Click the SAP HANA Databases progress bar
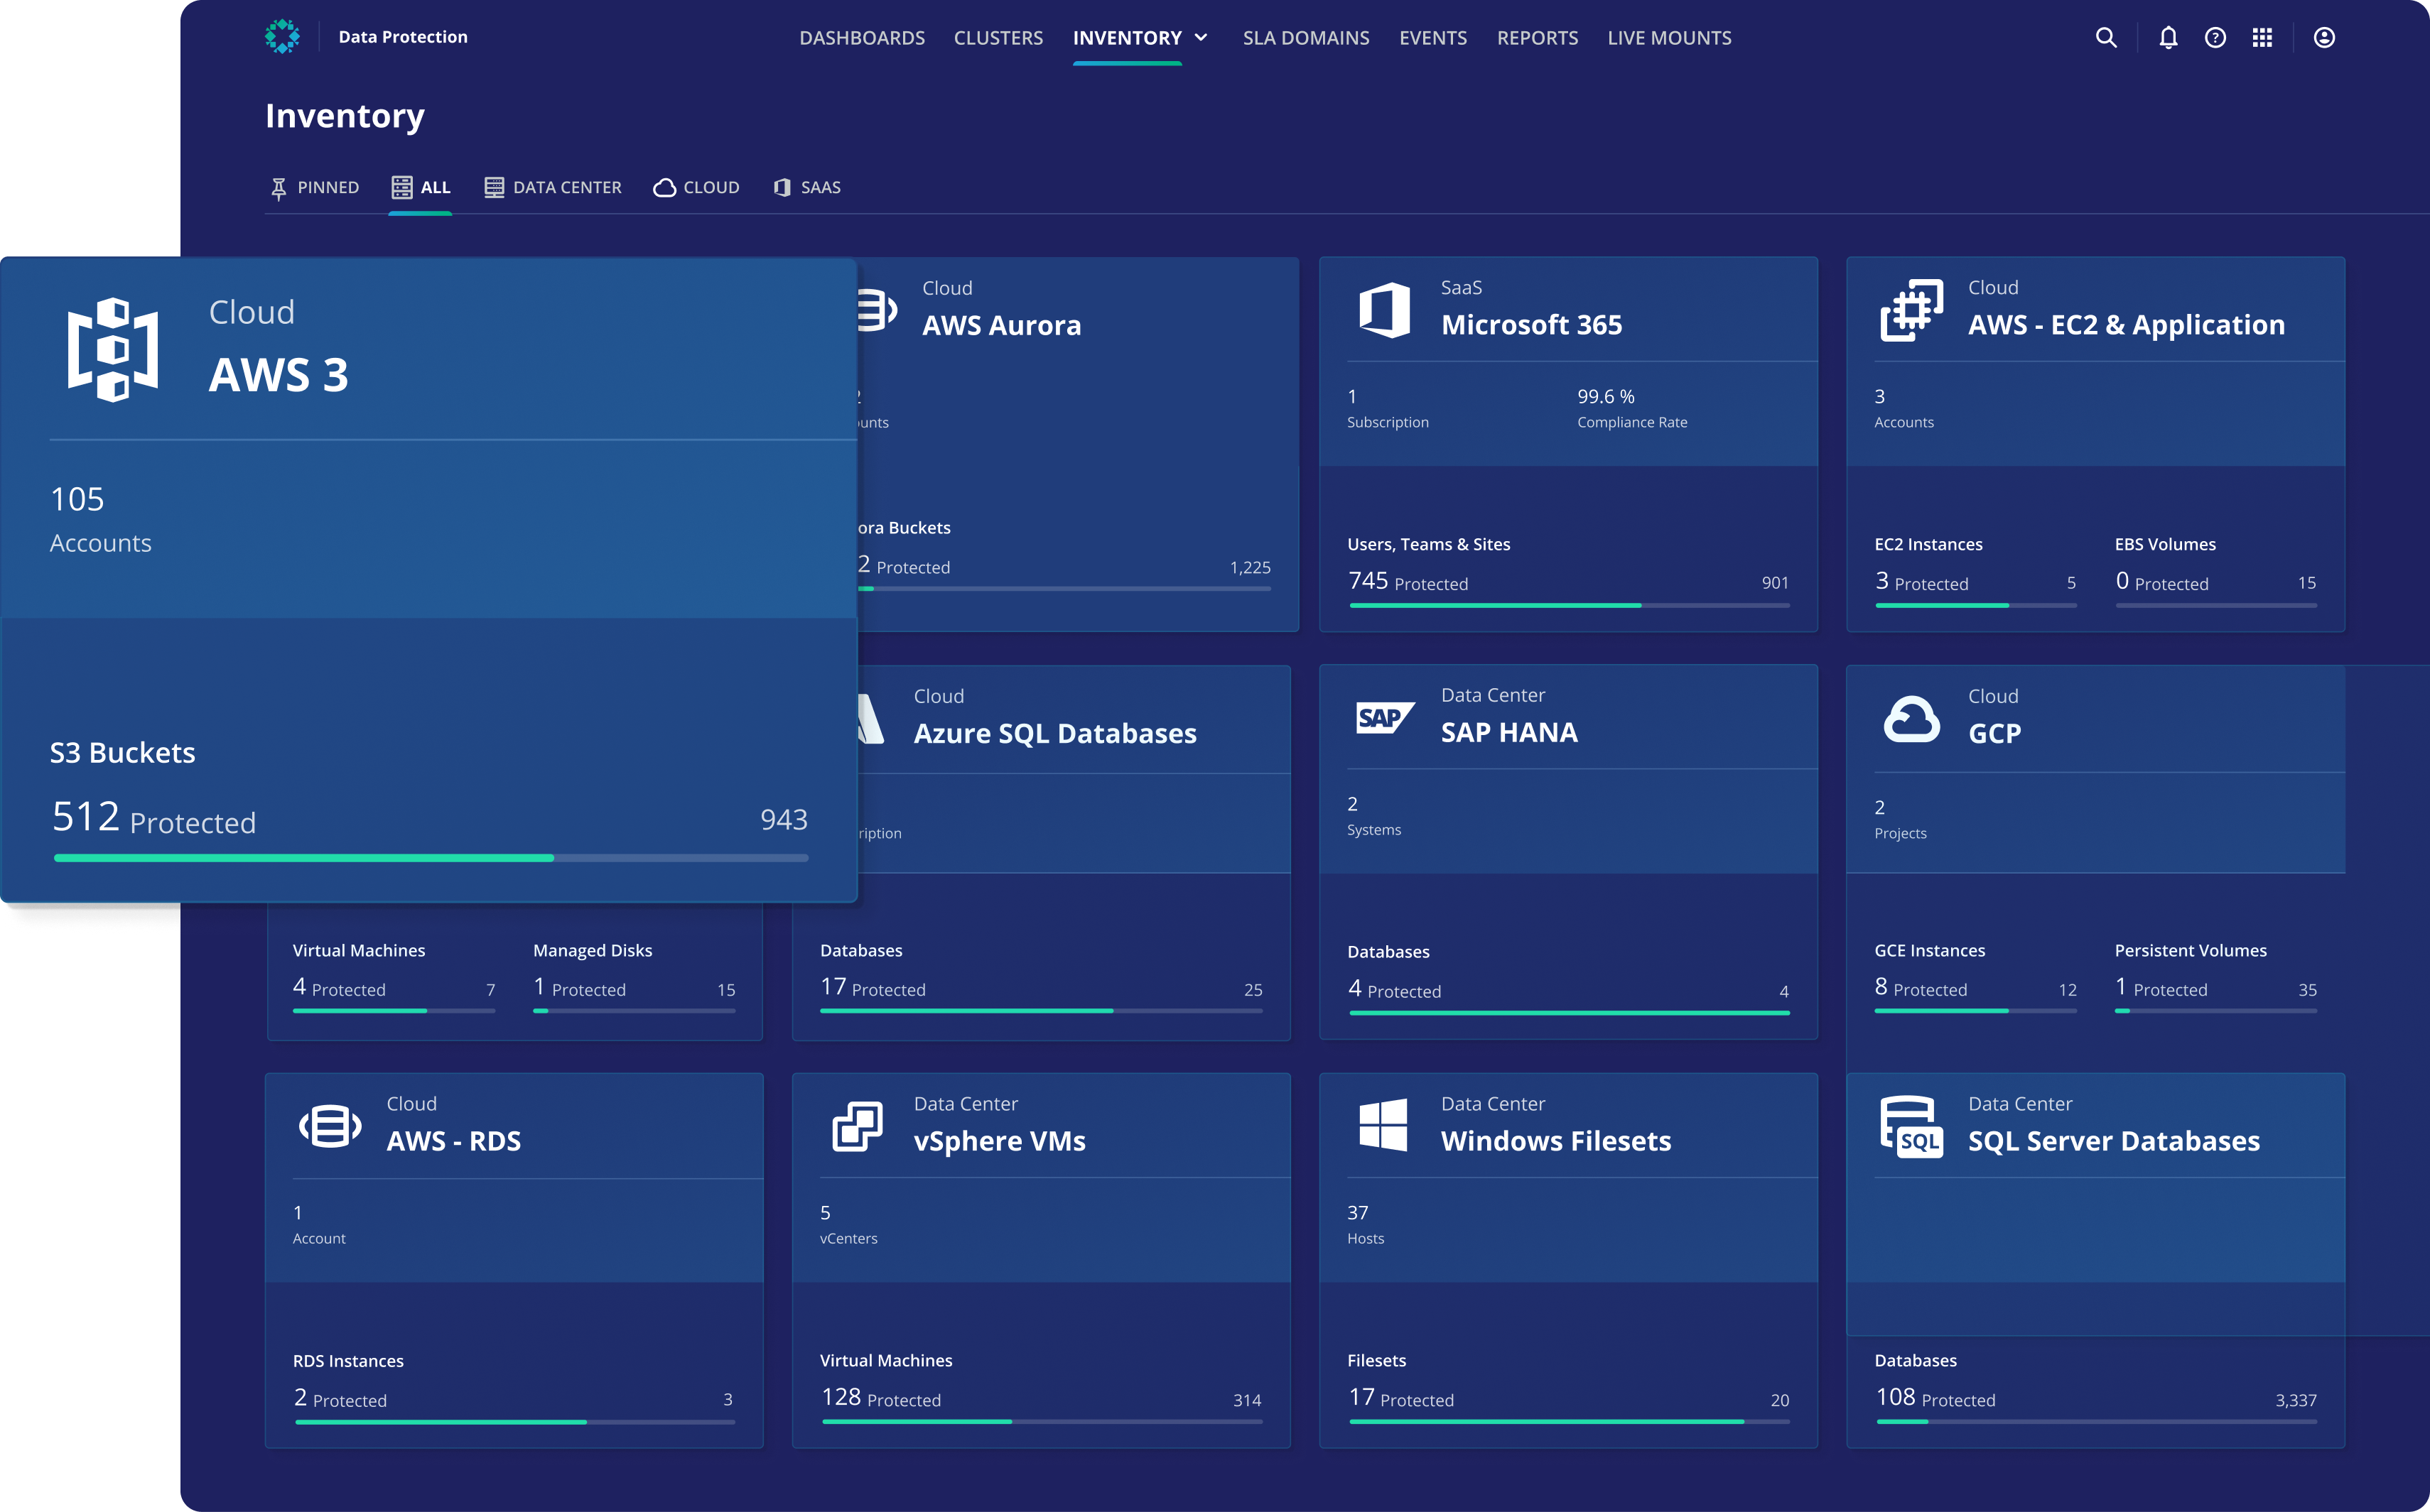Screen dimensions: 2430x1512 point(1569,1013)
